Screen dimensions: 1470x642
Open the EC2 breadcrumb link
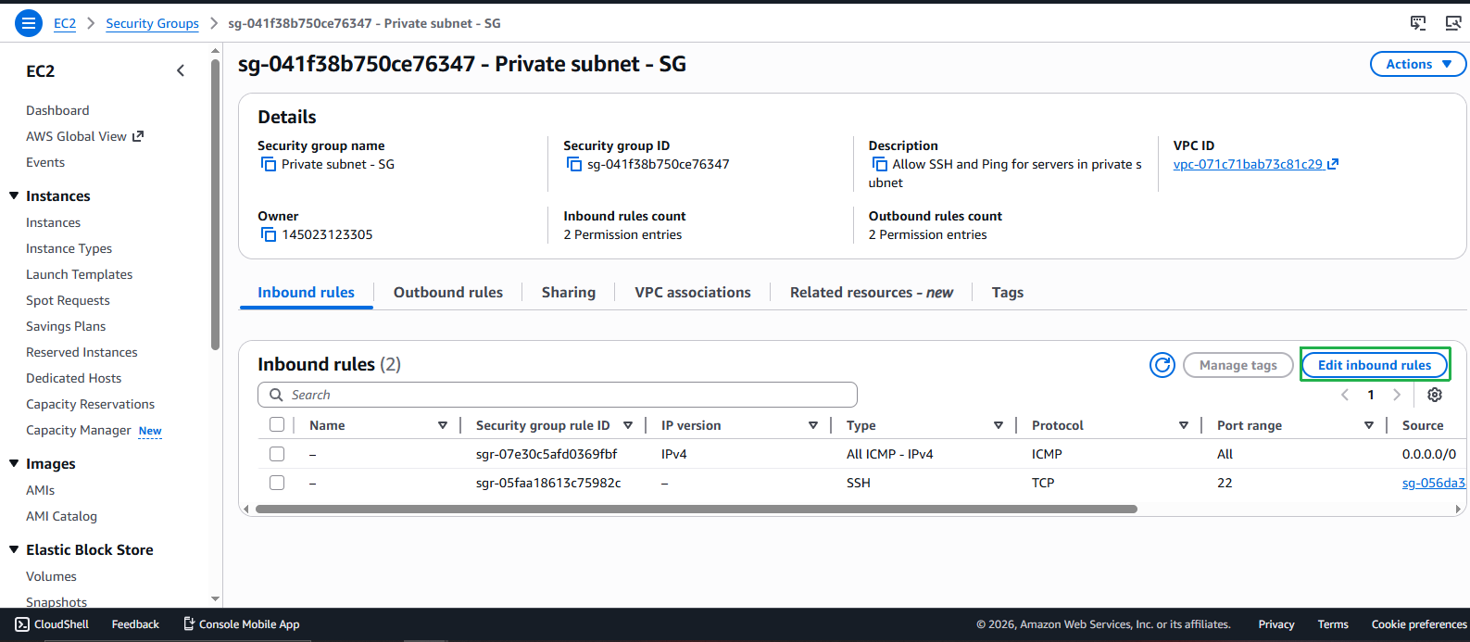pyautogui.click(x=65, y=23)
